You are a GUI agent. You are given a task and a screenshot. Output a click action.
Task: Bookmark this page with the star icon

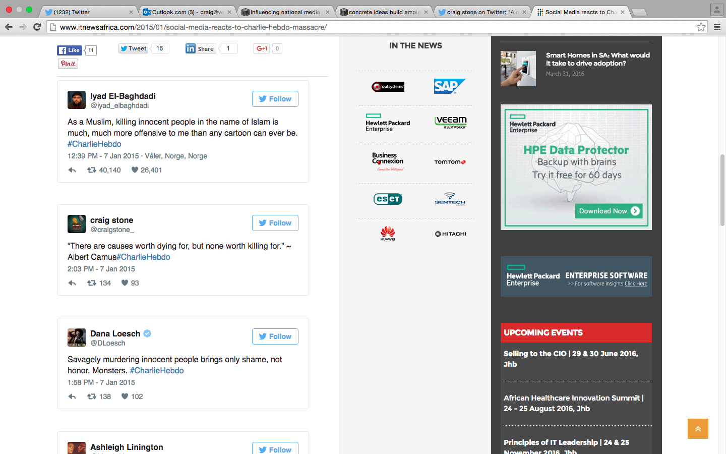[x=701, y=27]
